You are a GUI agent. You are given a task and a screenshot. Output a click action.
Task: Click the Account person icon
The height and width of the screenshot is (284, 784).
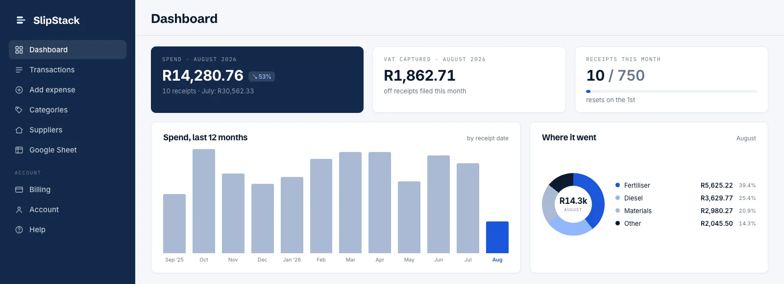19,210
